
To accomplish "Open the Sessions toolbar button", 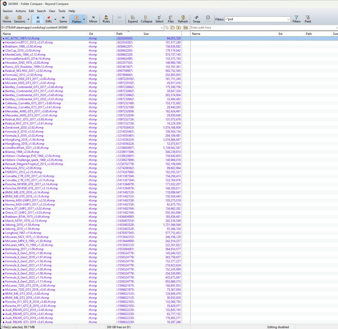I will 19,19.
